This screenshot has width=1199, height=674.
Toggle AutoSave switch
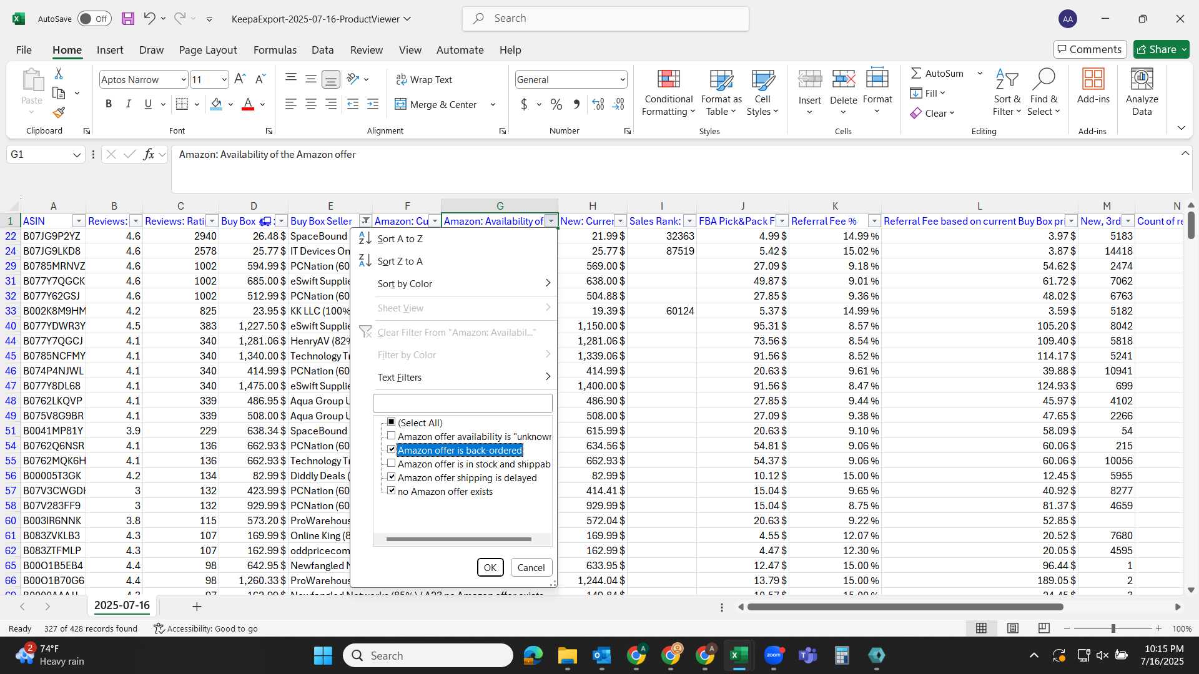(x=95, y=19)
